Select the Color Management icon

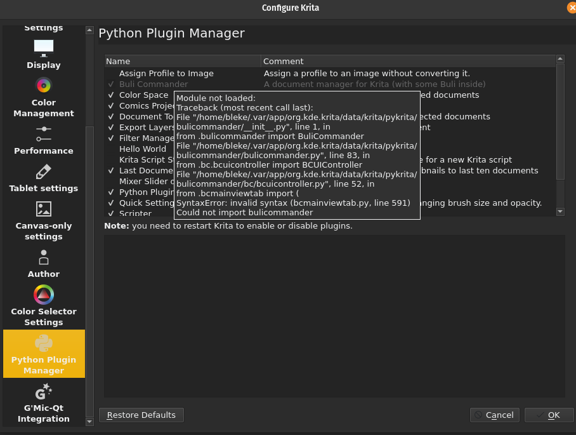tap(44, 85)
